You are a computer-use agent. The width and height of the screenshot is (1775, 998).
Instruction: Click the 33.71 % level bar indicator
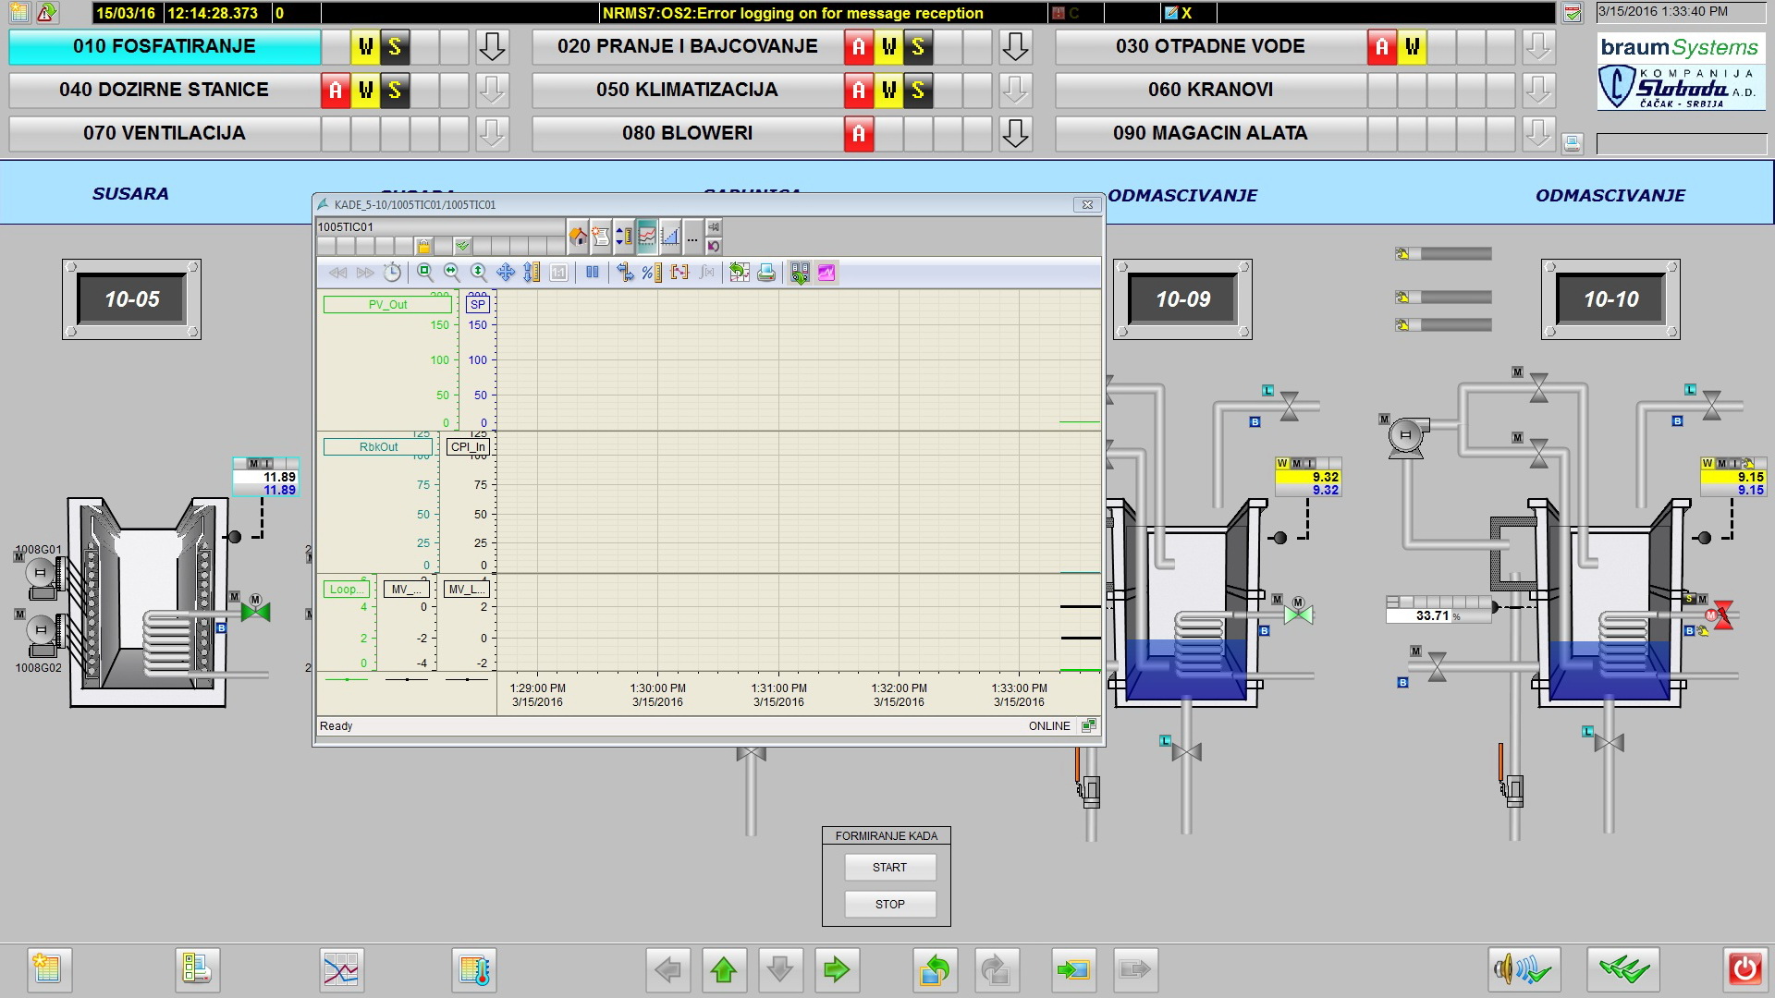coord(1438,610)
